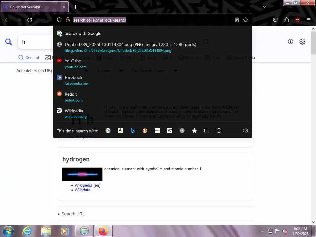Viewport: 316px width, 237px height.
Task: Launch Internet Explorer from taskbar
Action: click(x=27, y=231)
